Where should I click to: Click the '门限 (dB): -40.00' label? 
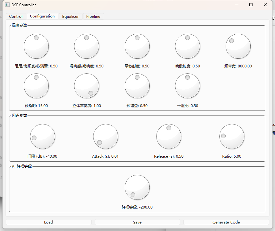pyautogui.click(x=42, y=156)
